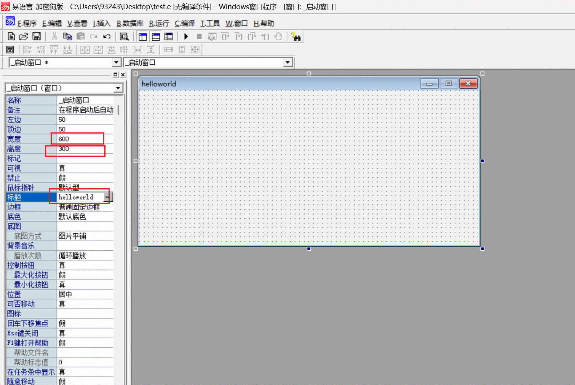Open the I.插入 menu
The image size is (575, 385).
[102, 24]
